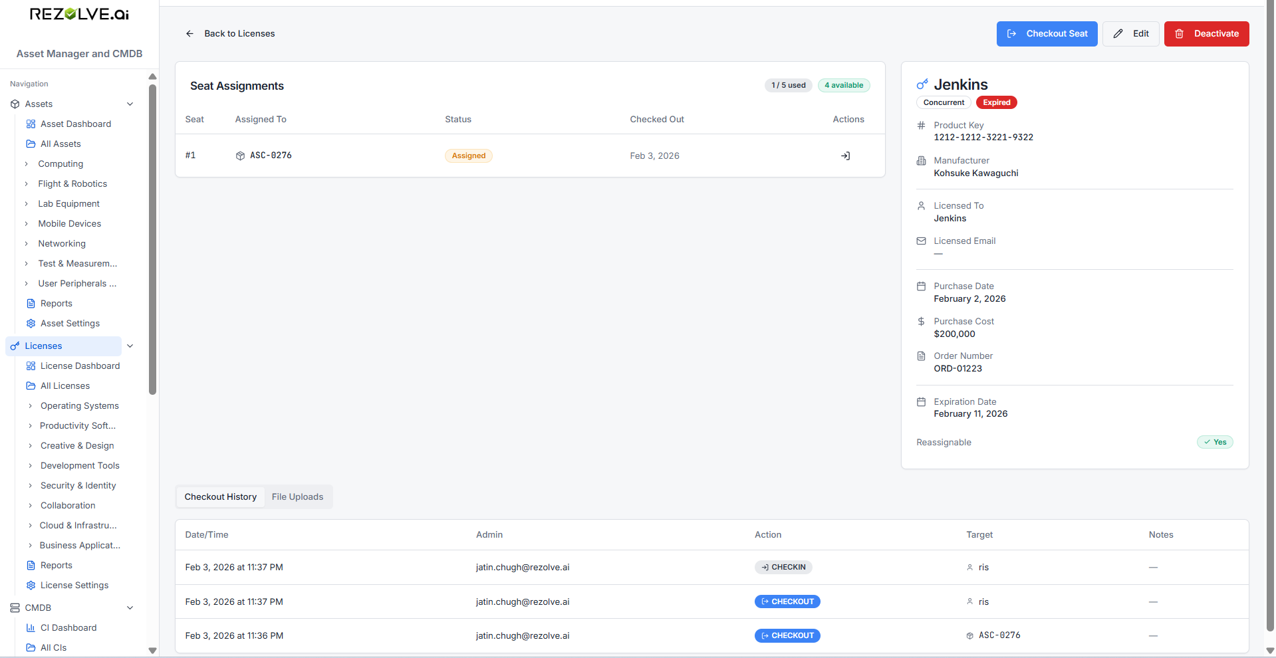Expand the Flight & Robotics category
1276x658 pixels.
tap(27, 184)
